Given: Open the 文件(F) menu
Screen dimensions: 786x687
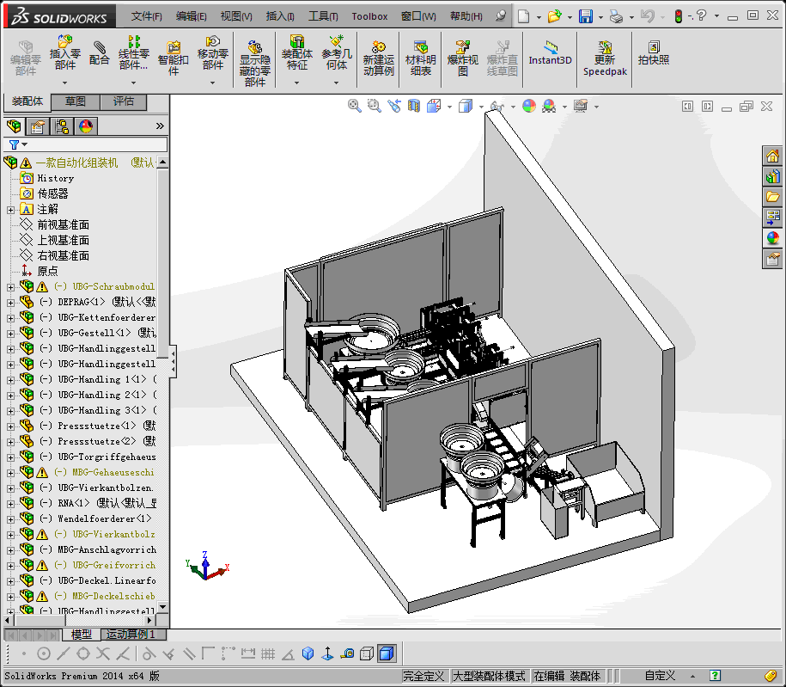Looking at the screenshot, I should coord(146,16).
